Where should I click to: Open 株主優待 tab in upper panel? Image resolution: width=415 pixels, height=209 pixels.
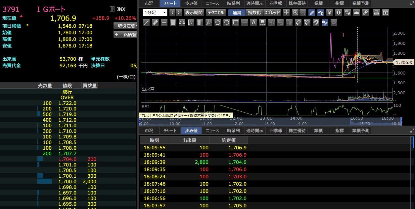click(297, 3)
